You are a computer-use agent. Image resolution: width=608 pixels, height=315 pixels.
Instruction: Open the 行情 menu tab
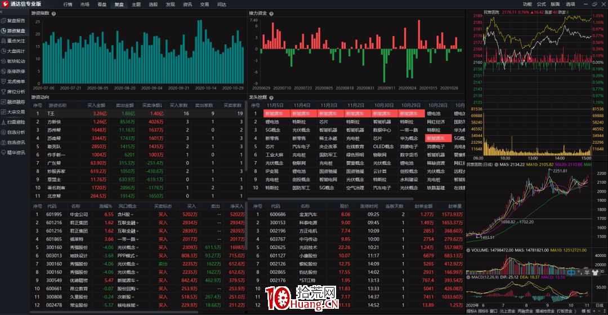[68, 5]
